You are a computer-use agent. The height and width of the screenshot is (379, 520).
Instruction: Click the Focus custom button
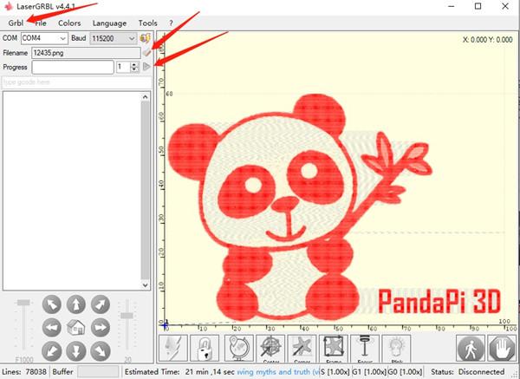click(x=365, y=348)
